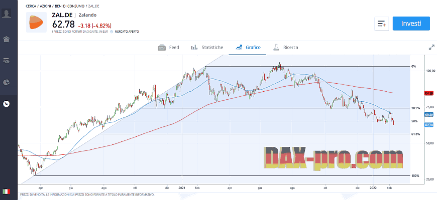Screen dimensions: 437x200
Task: Click the 100,00 price axis label
Action: 430,71
